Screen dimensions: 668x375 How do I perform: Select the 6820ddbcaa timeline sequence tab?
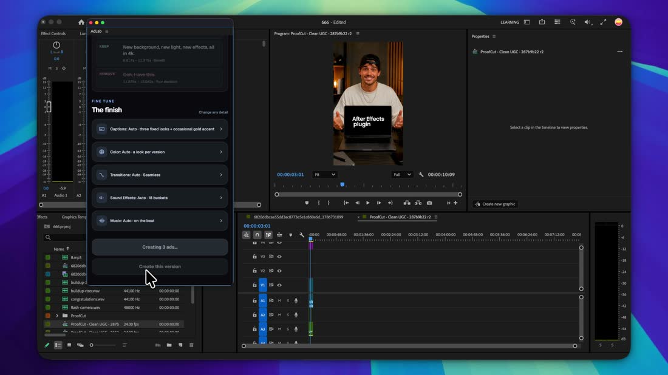point(298,217)
